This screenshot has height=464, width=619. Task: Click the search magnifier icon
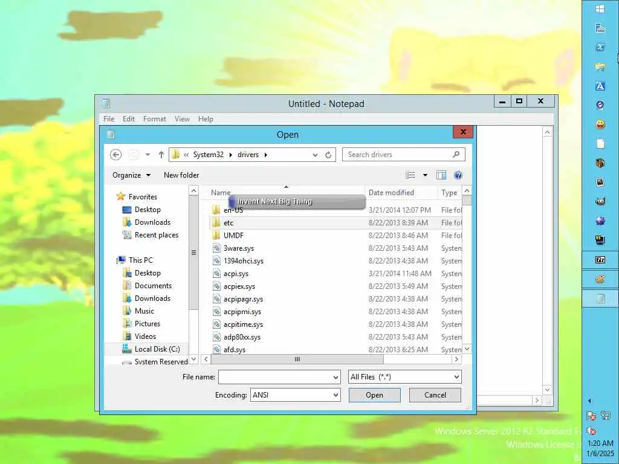point(456,154)
